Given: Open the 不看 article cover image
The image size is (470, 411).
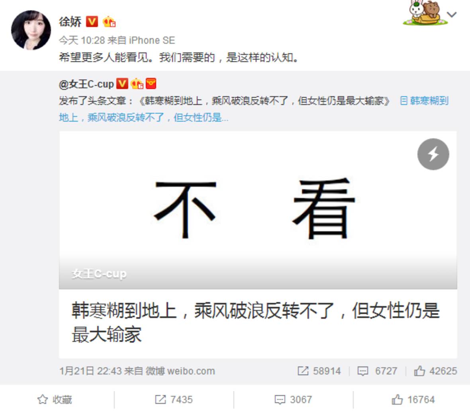Looking at the screenshot, I should coord(258,210).
